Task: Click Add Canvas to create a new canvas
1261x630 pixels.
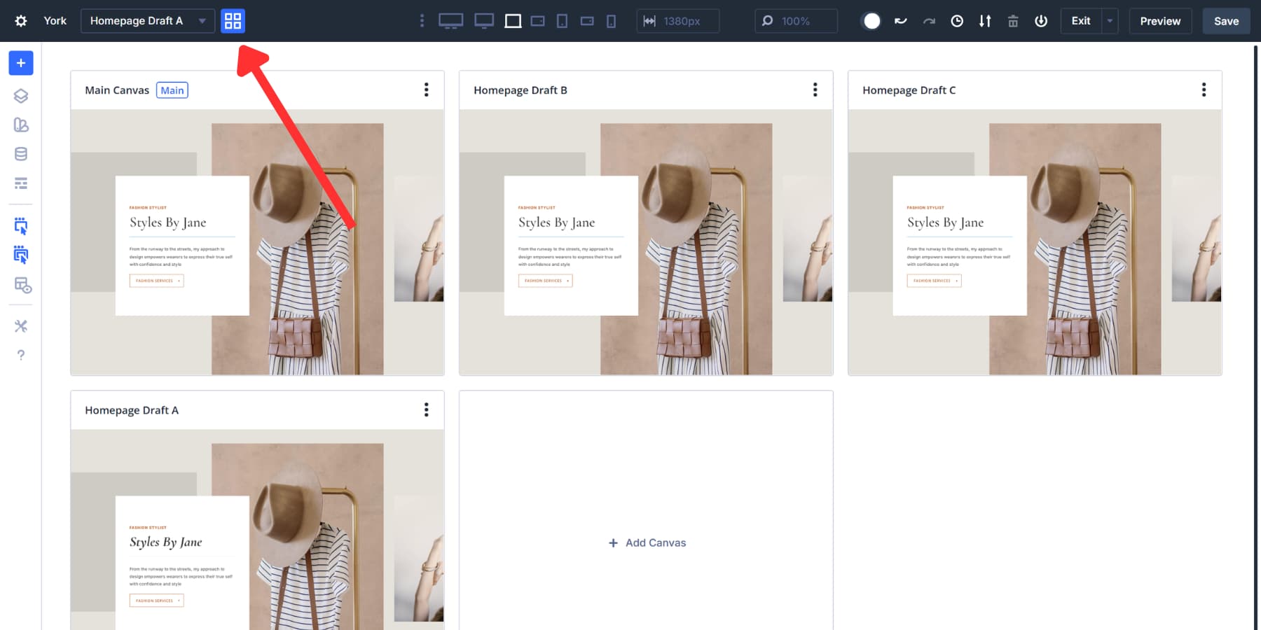Action: pos(645,542)
